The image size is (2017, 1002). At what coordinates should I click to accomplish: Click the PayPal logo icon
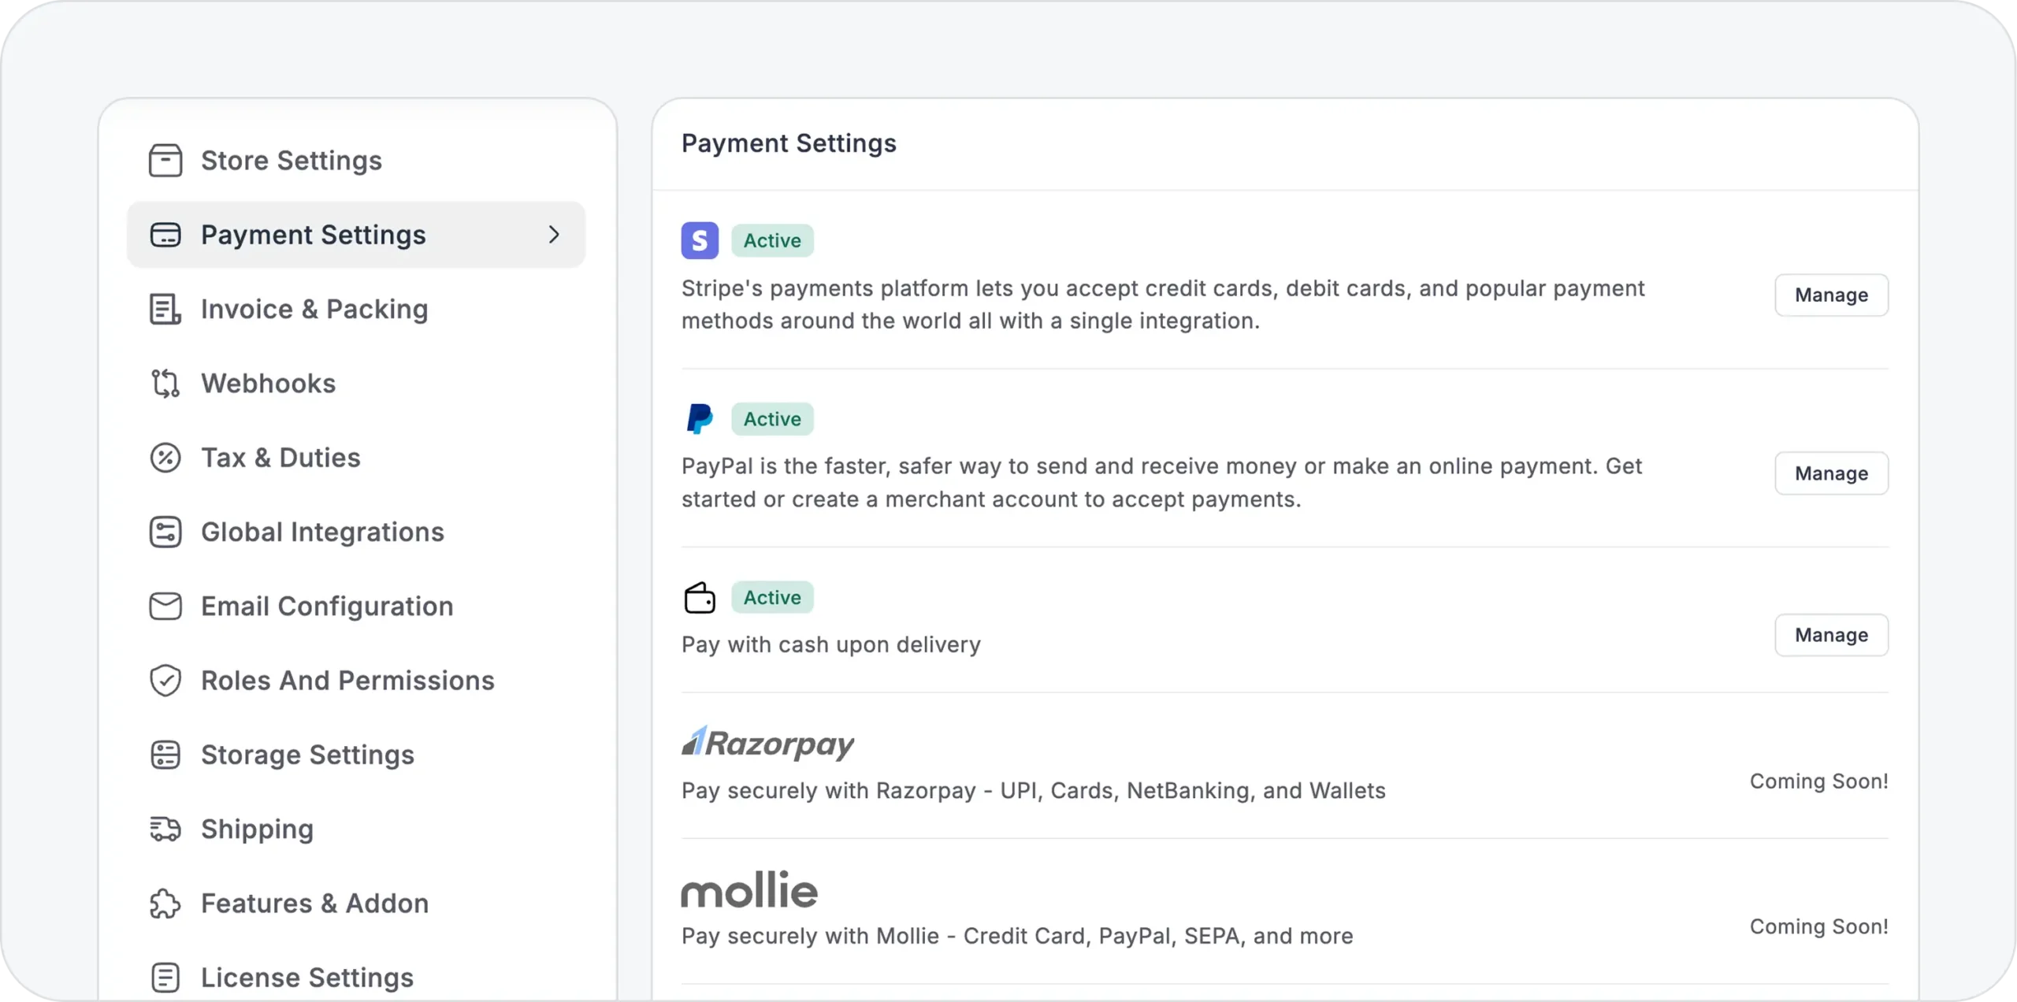[700, 419]
